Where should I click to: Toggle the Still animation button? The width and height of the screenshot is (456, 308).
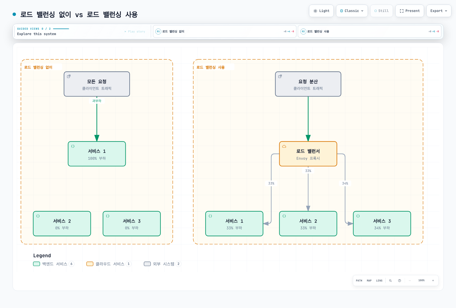pyautogui.click(x=382, y=11)
